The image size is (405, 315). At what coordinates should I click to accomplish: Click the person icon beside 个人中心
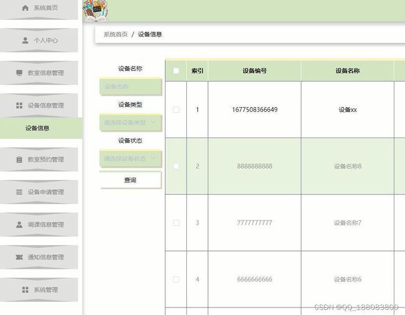(x=25, y=40)
